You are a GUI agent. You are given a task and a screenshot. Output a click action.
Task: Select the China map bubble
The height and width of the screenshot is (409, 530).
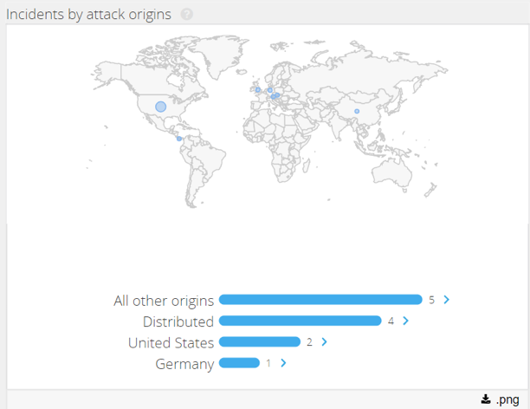coord(357,111)
